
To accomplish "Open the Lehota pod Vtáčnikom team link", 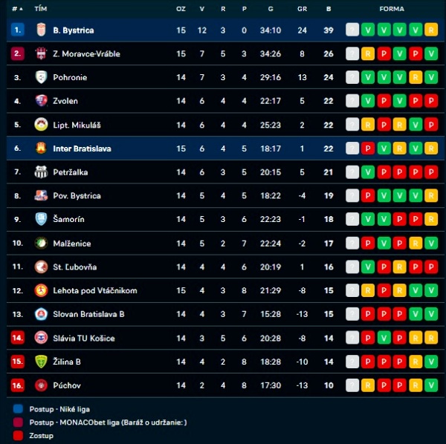I will (95, 290).
